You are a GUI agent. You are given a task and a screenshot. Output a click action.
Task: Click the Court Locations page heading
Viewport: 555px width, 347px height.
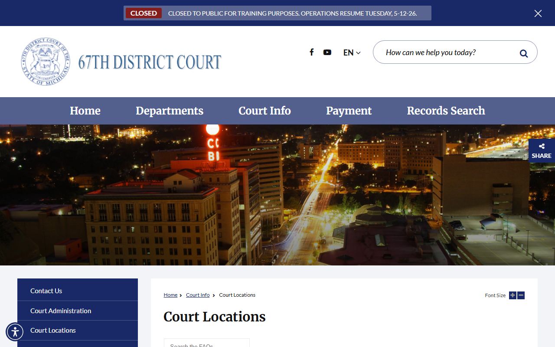(214, 317)
